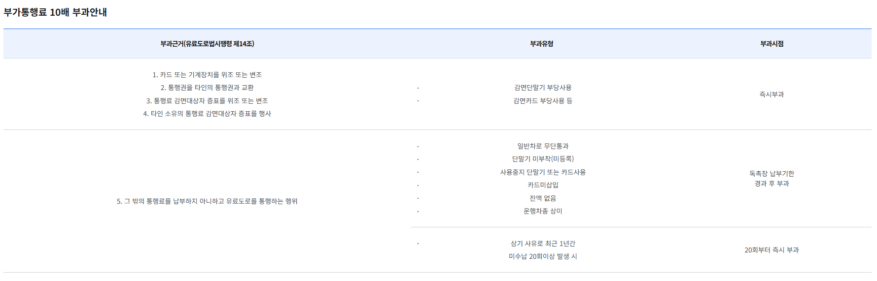Click item 2 통행권을 타인의 통행권과 교환
The width and height of the screenshot is (877, 281).
click(x=207, y=88)
